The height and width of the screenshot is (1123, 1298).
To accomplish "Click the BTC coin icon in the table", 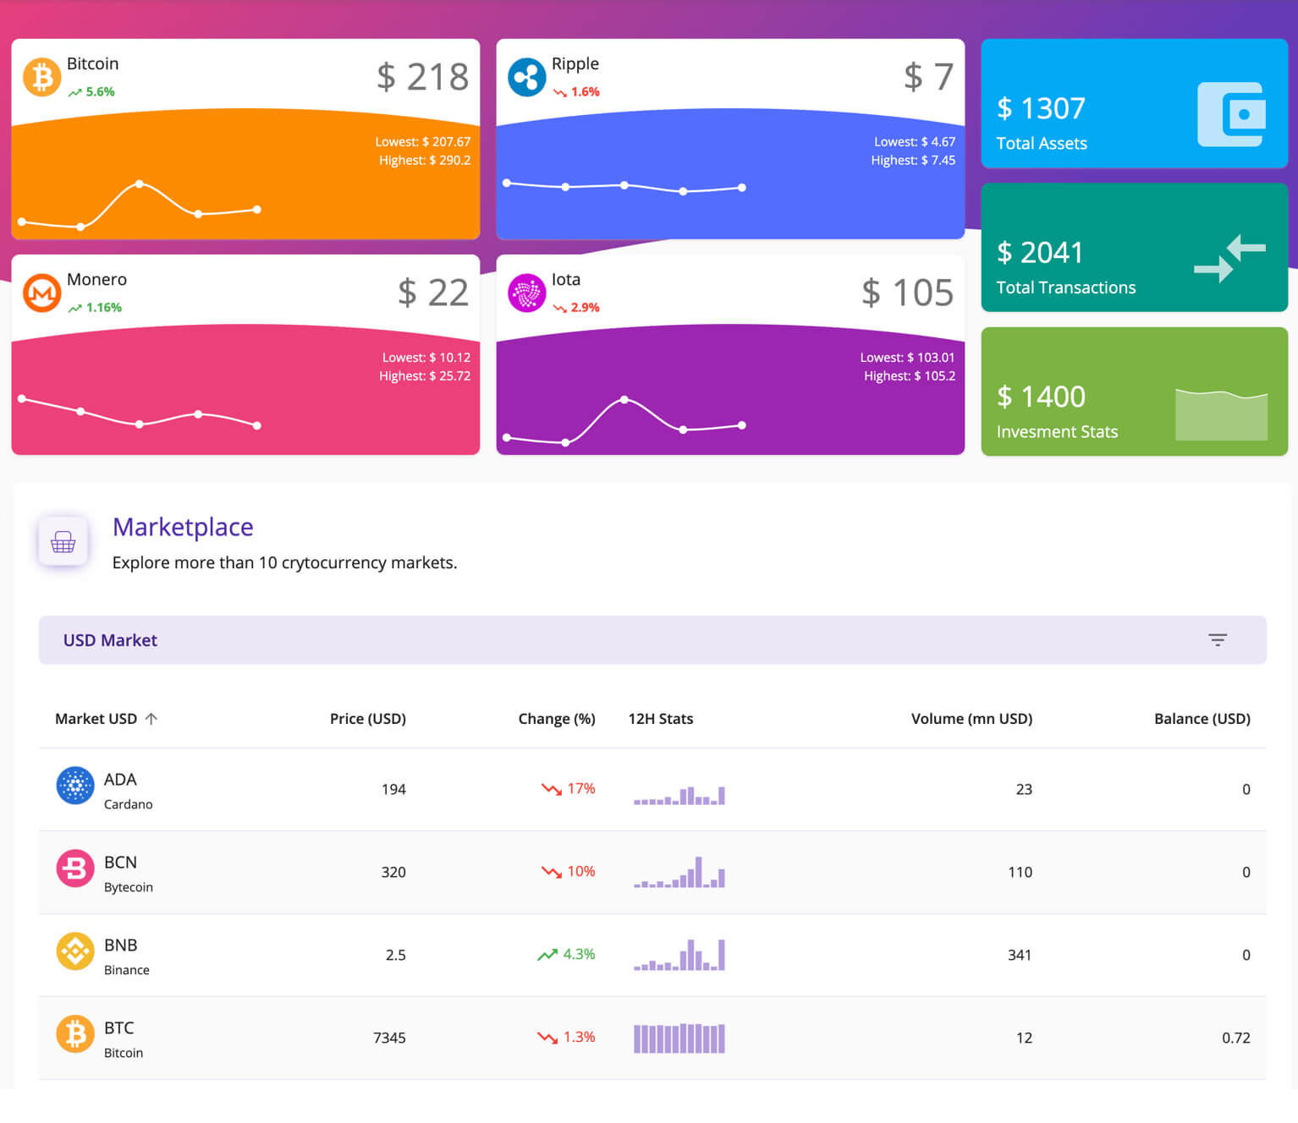I will coord(75,1034).
